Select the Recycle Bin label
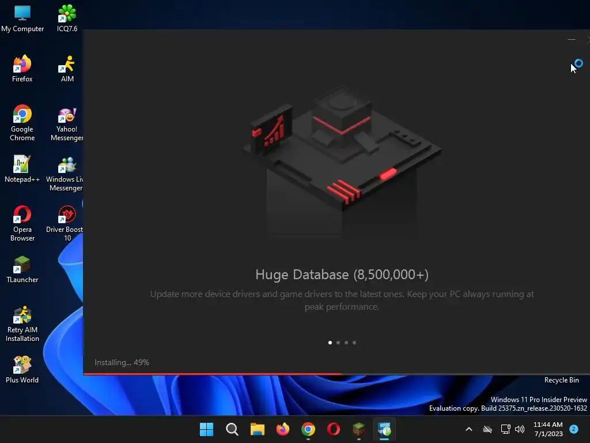Image resolution: width=590 pixels, height=443 pixels. (561, 380)
